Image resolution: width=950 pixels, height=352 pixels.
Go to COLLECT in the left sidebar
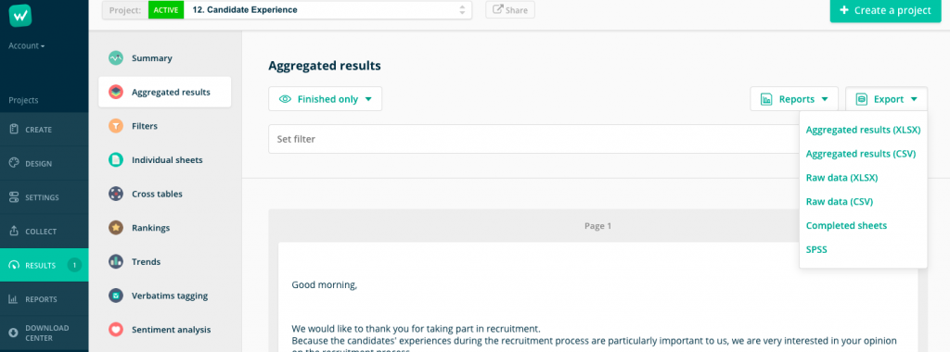(45, 232)
